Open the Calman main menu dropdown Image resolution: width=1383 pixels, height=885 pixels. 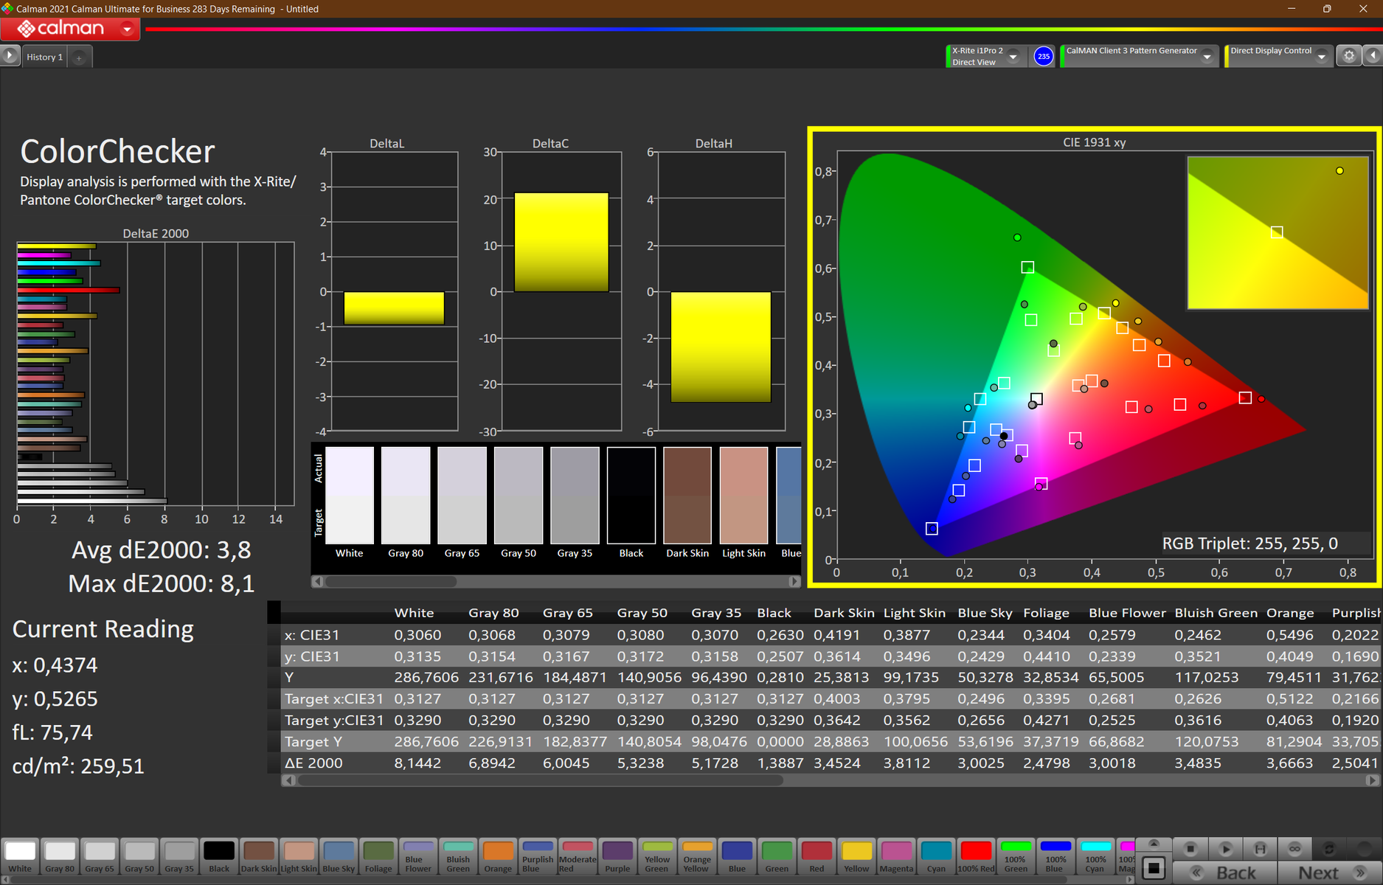tap(127, 29)
